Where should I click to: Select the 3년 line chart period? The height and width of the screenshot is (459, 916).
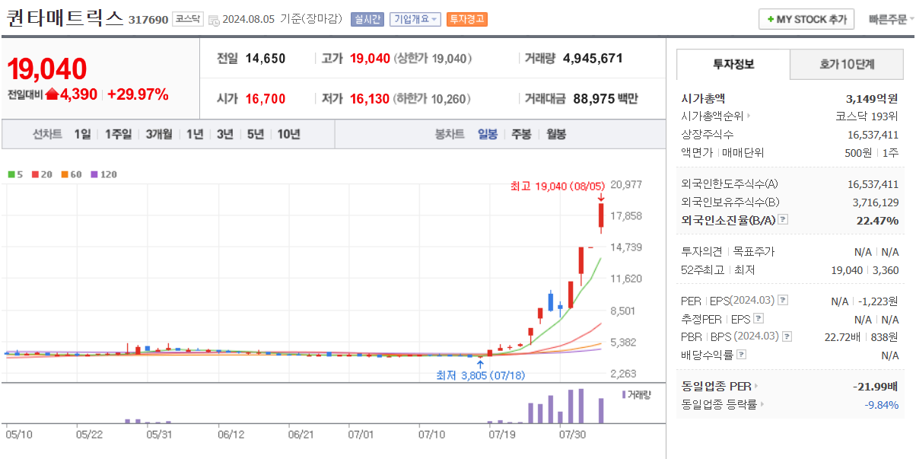click(225, 134)
